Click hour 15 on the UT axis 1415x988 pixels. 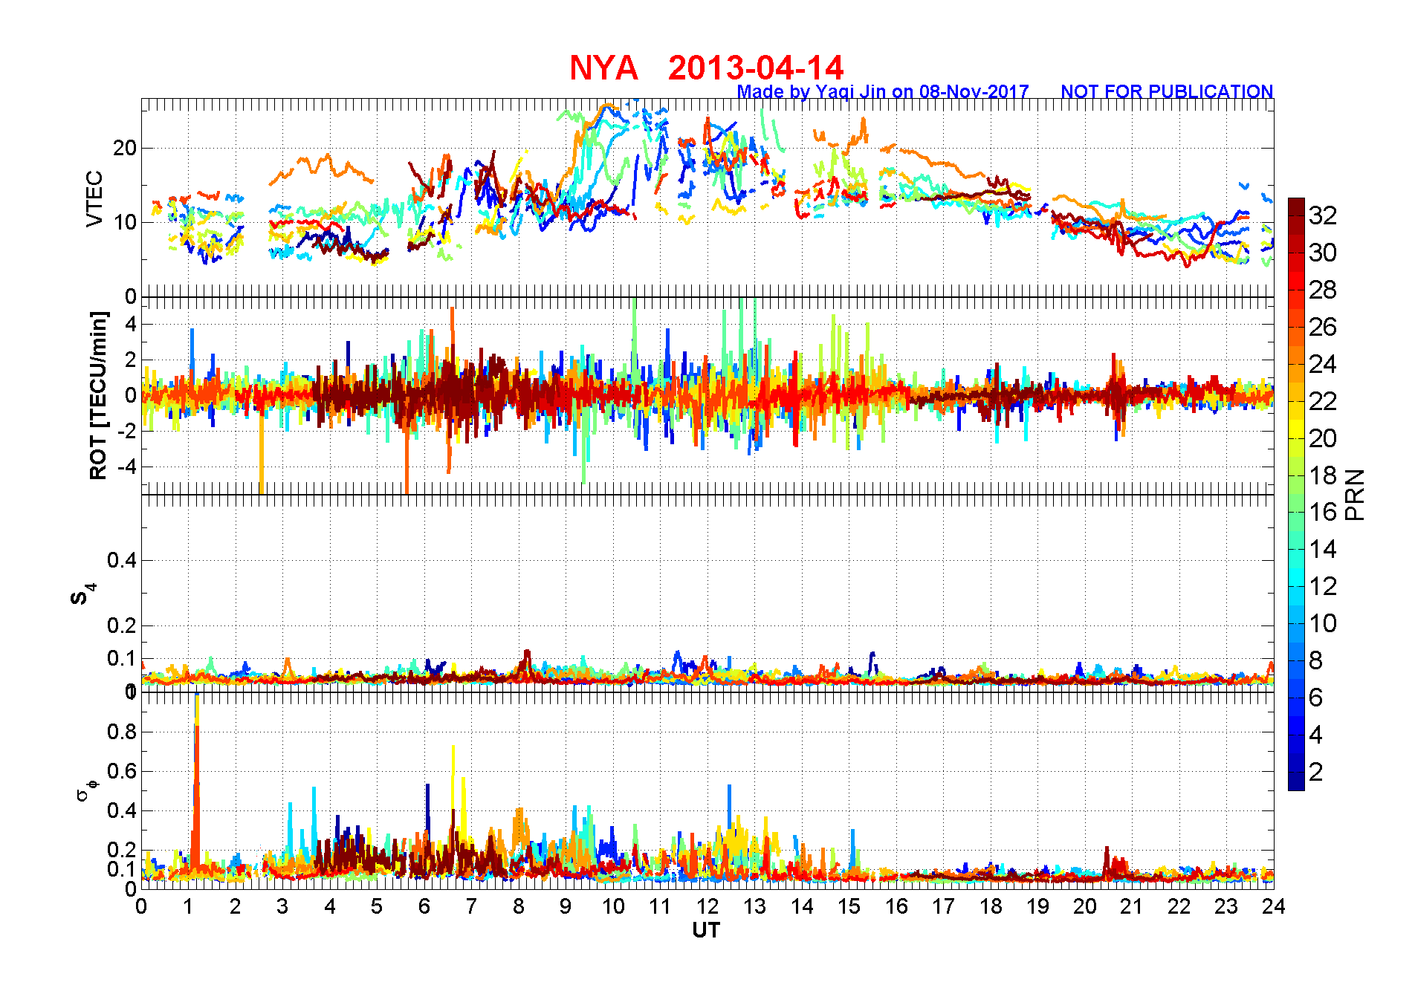[849, 906]
